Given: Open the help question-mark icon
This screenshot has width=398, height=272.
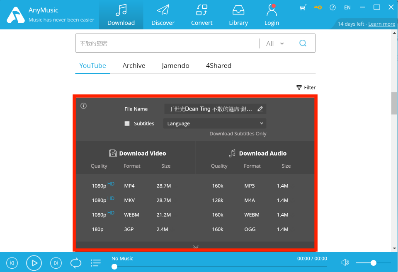Looking at the screenshot, I should [332, 7].
